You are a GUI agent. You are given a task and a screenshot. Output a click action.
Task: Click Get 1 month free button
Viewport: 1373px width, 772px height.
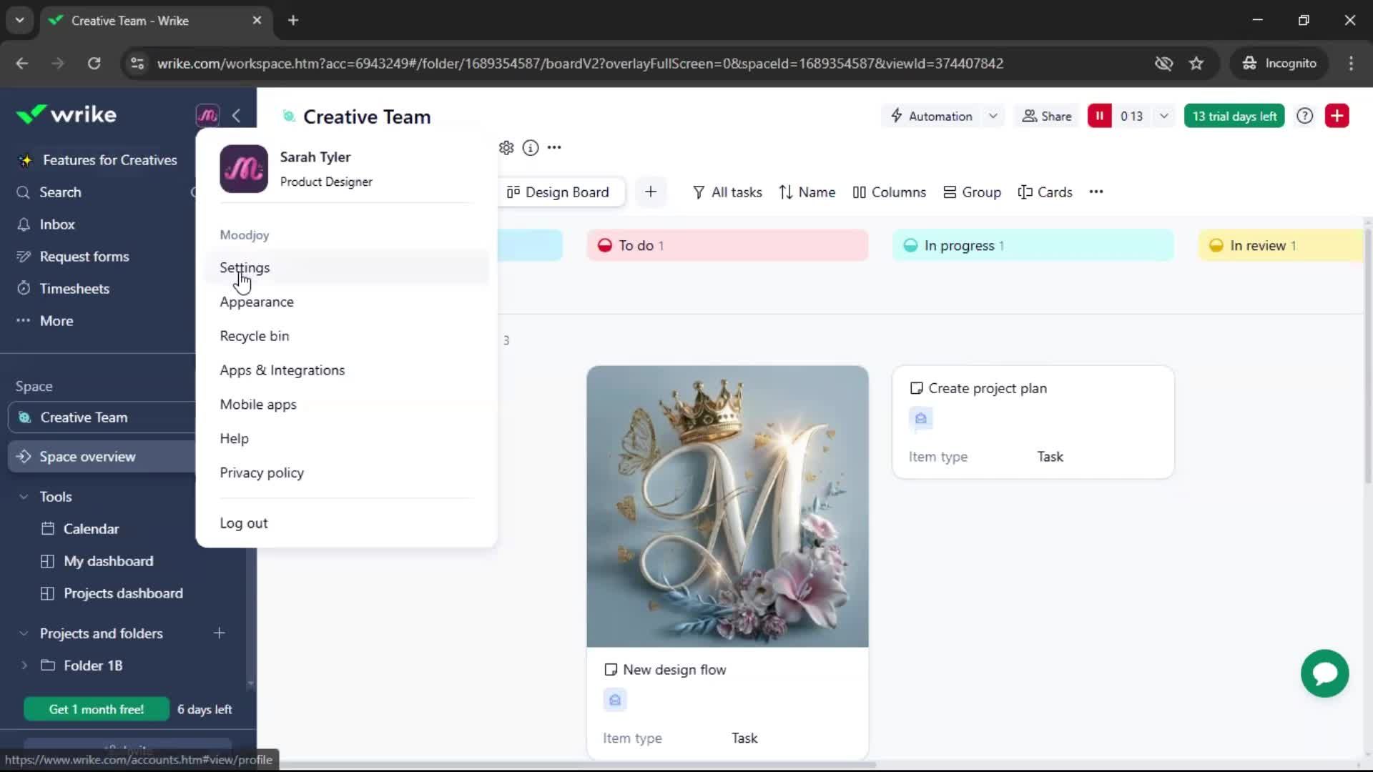tap(97, 710)
